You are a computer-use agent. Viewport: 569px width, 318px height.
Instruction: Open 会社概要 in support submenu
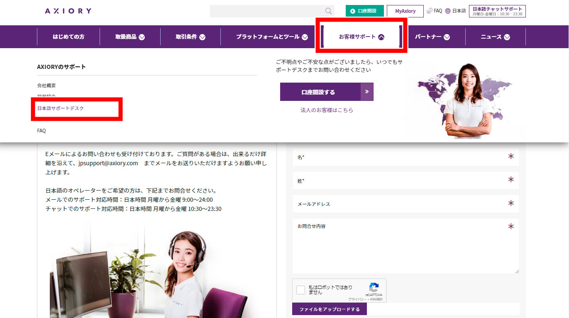46,86
